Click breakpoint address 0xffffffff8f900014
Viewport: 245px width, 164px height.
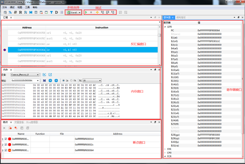(84, 139)
